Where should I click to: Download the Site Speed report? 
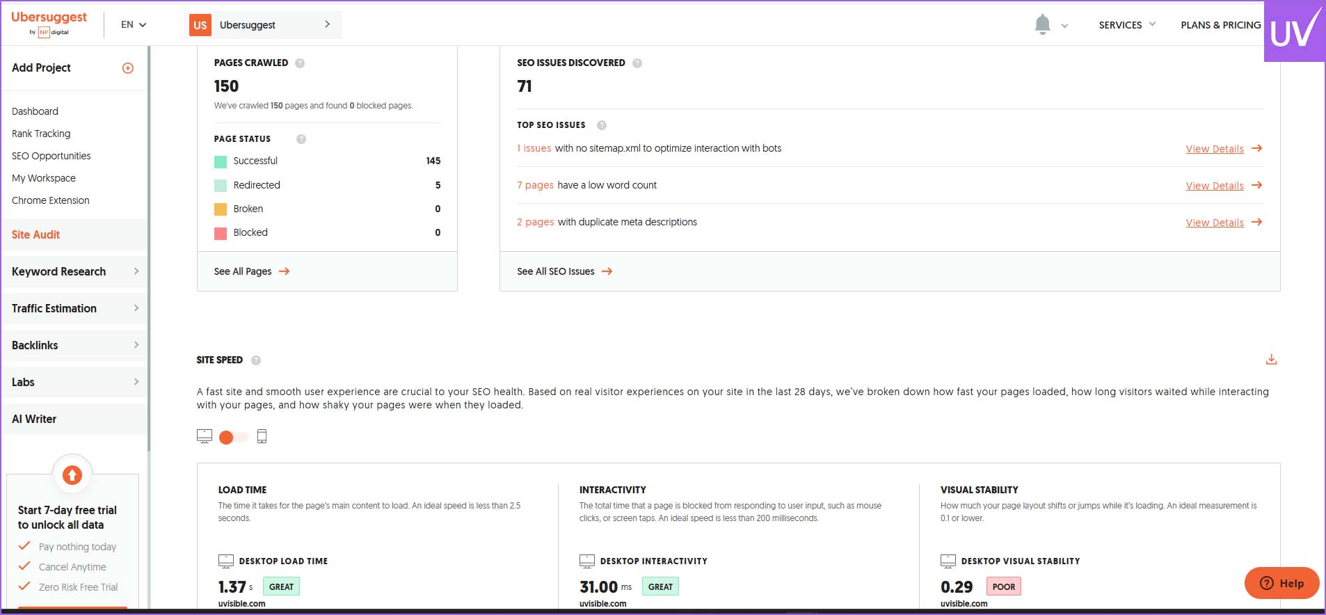tap(1271, 360)
